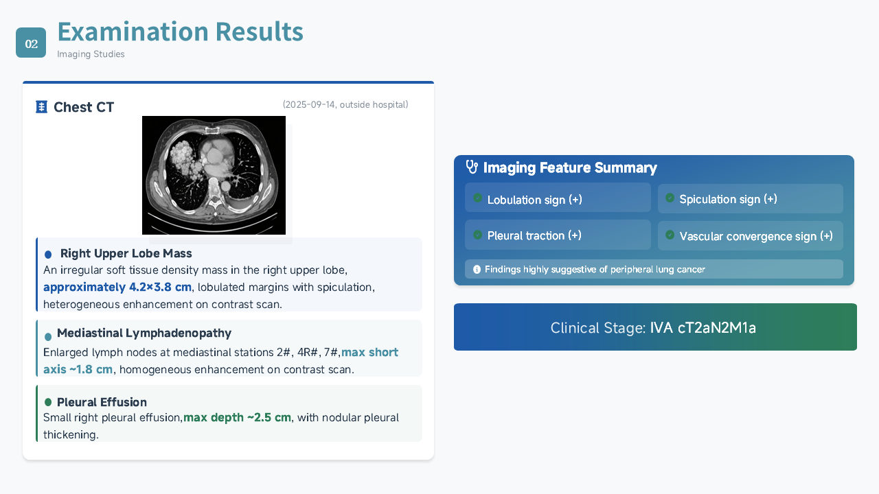Click the blue bullet beside Right Upper Lobe Mass
879x494 pixels.
click(48, 255)
